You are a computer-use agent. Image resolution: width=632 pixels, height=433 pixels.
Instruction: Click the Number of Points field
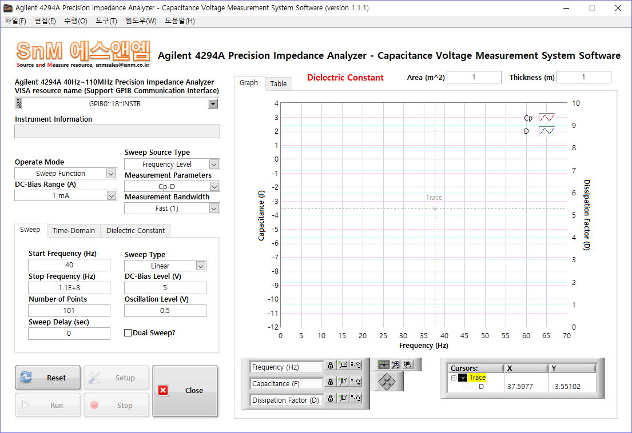coord(69,311)
